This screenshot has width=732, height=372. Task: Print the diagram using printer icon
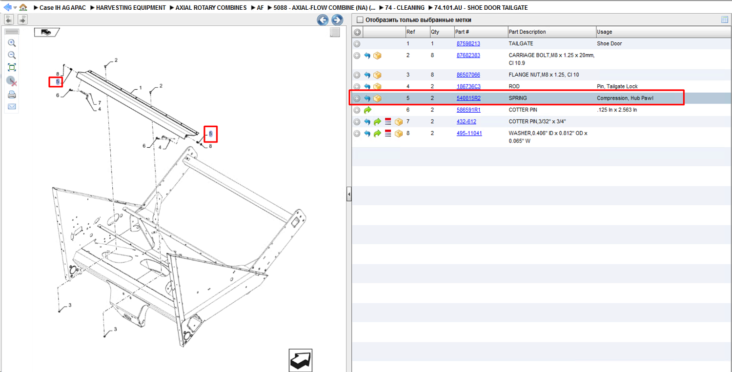(12, 95)
